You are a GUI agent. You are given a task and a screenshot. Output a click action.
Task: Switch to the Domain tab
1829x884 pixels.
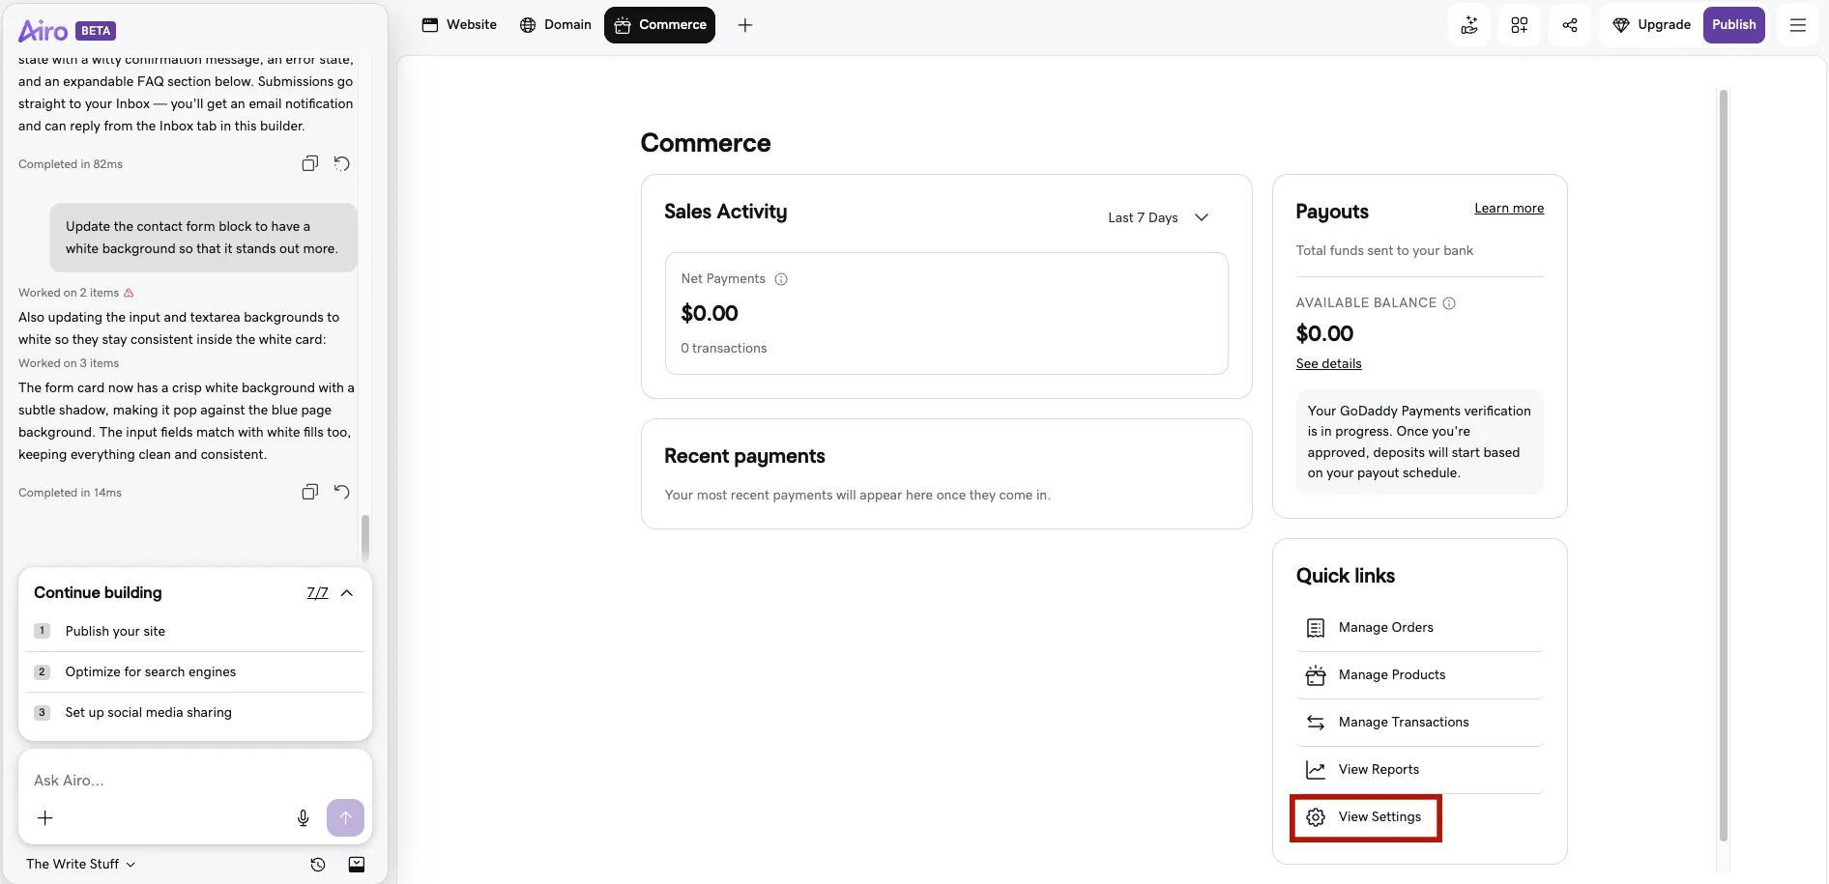click(x=555, y=25)
